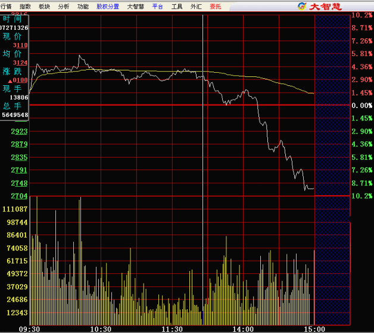Open the 指数 menu
The height and width of the screenshot is (333, 374).
point(25,6)
